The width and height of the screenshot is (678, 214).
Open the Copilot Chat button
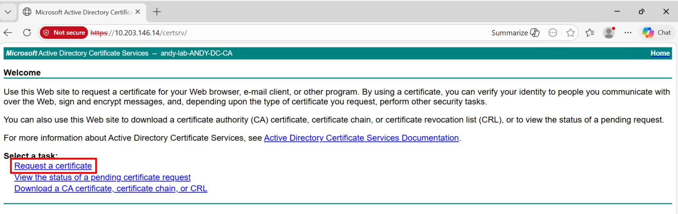point(656,33)
